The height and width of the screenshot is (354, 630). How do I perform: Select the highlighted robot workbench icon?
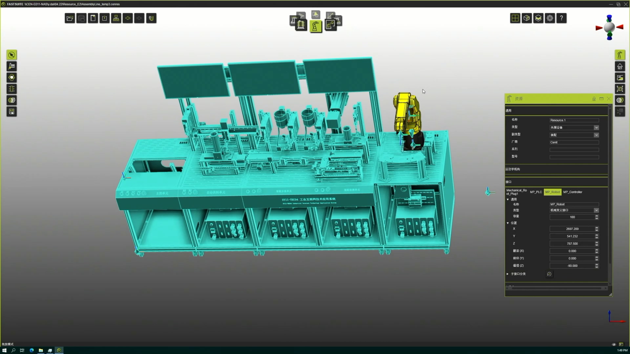pyautogui.click(x=316, y=26)
